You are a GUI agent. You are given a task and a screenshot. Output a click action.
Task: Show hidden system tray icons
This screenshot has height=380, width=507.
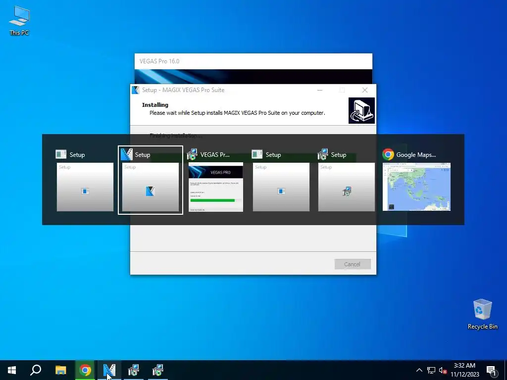tap(419, 370)
